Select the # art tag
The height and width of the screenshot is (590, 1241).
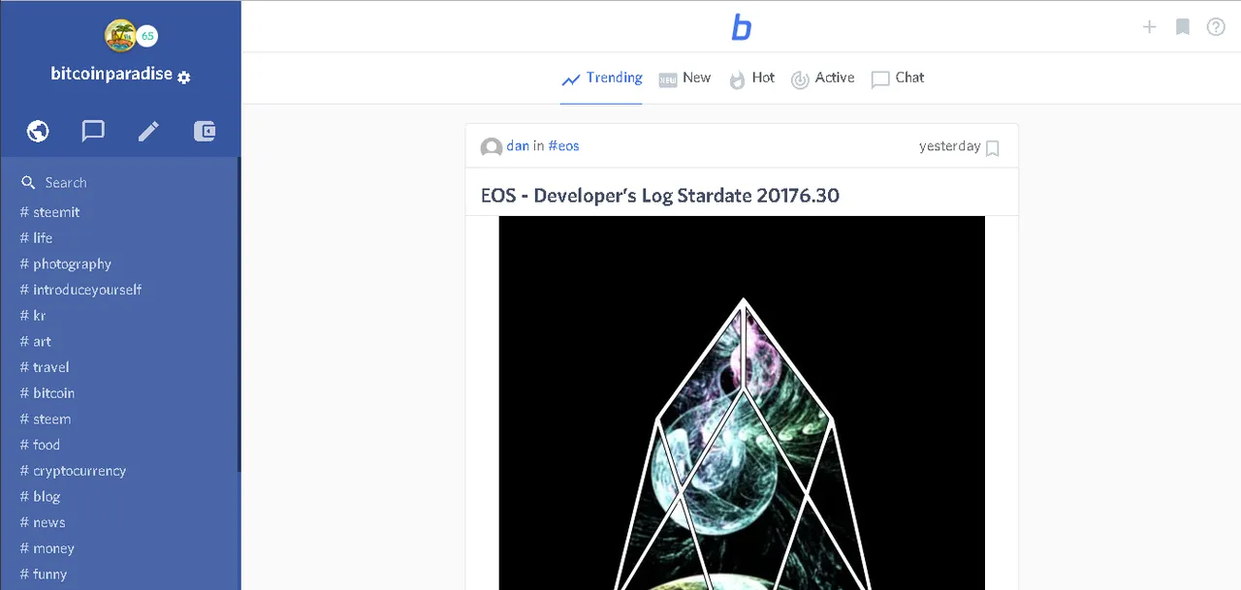pos(35,341)
